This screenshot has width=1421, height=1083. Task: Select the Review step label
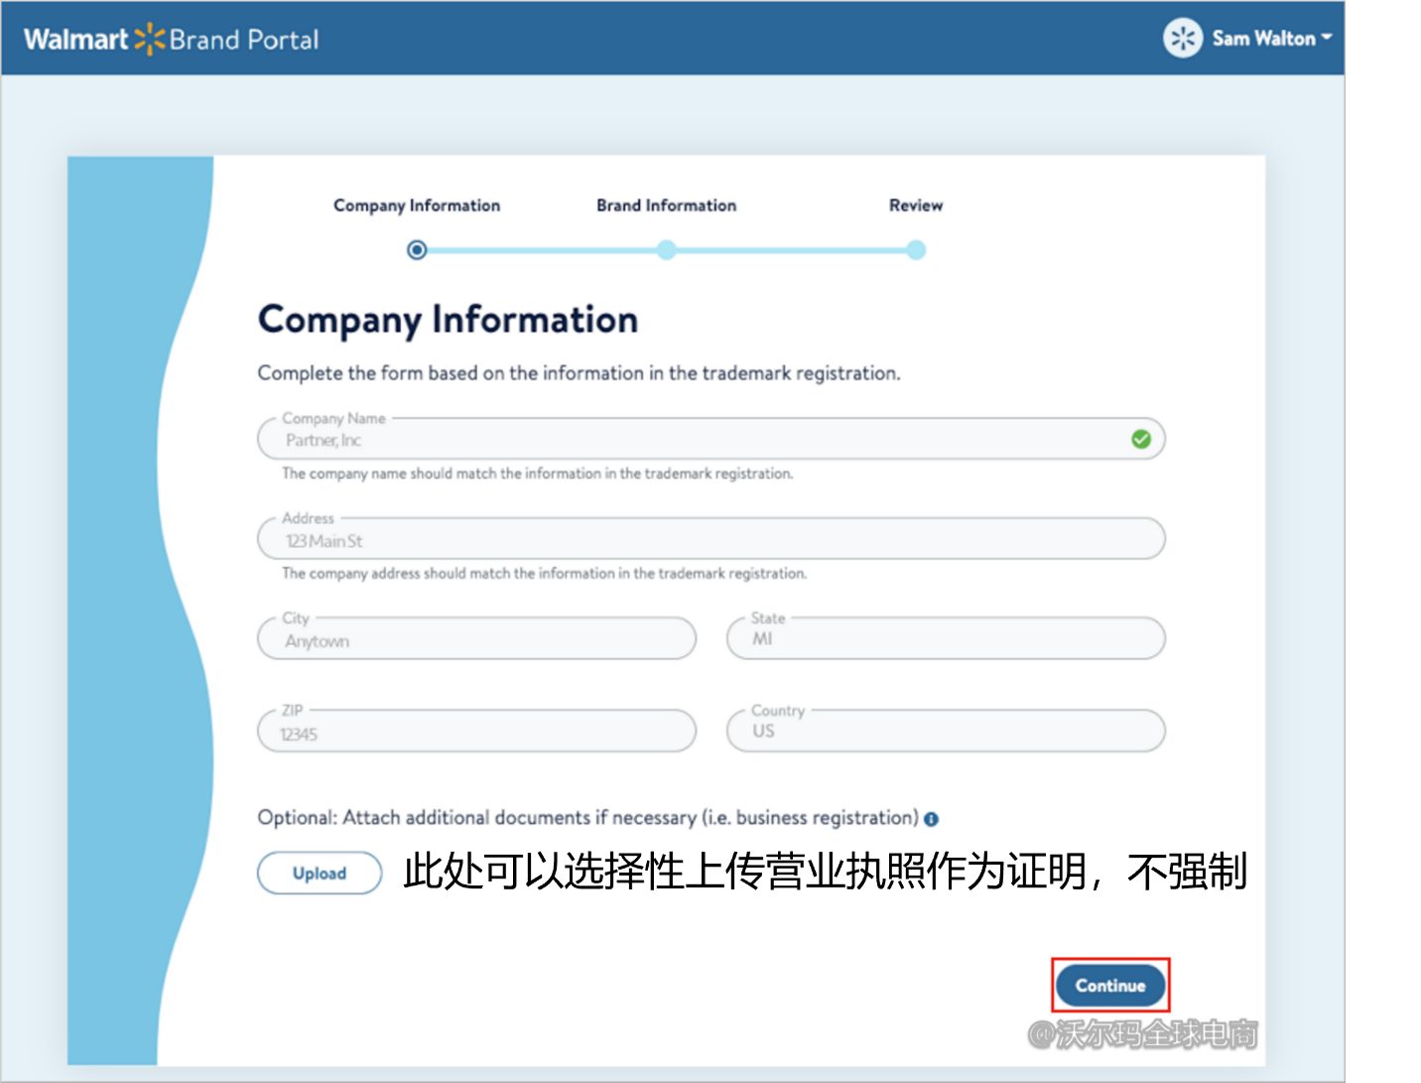point(916,205)
